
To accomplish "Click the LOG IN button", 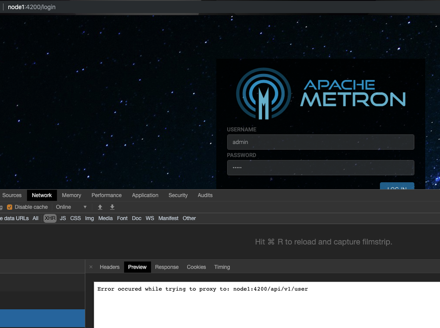I will tap(397, 186).
